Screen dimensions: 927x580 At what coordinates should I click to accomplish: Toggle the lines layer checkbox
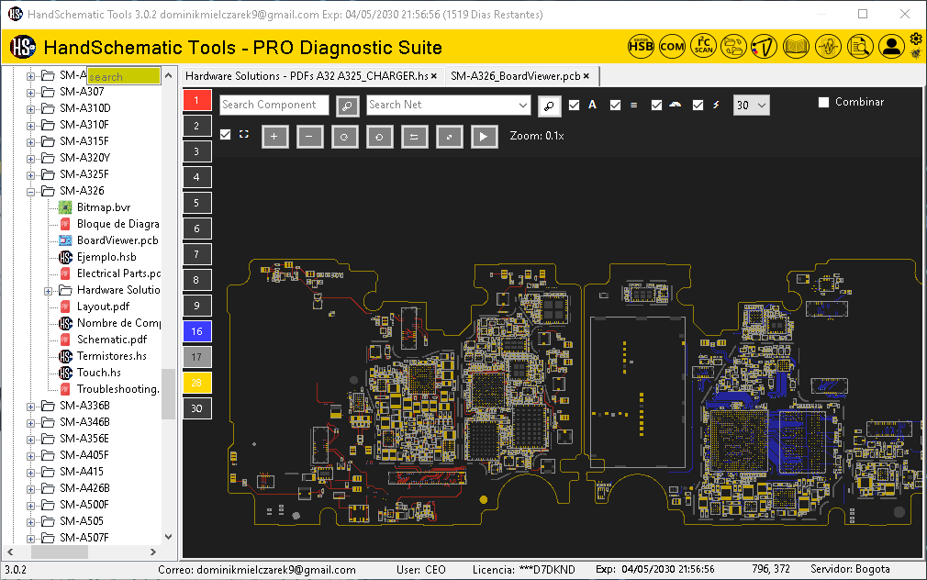click(x=616, y=106)
